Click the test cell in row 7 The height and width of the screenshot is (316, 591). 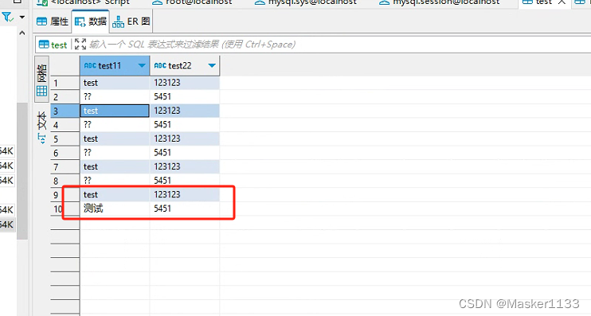pyautogui.click(x=115, y=166)
